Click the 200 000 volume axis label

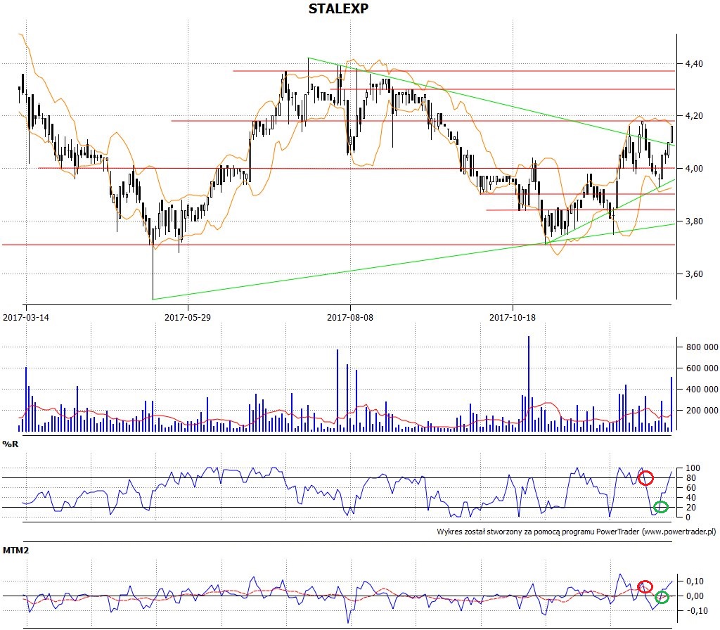point(702,411)
